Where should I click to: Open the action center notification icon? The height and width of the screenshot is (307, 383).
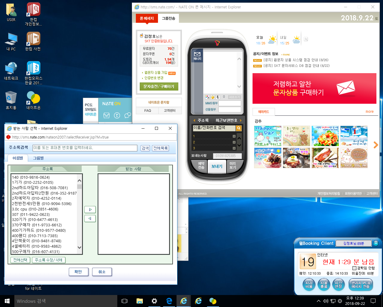pyautogui.click(x=373, y=301)
